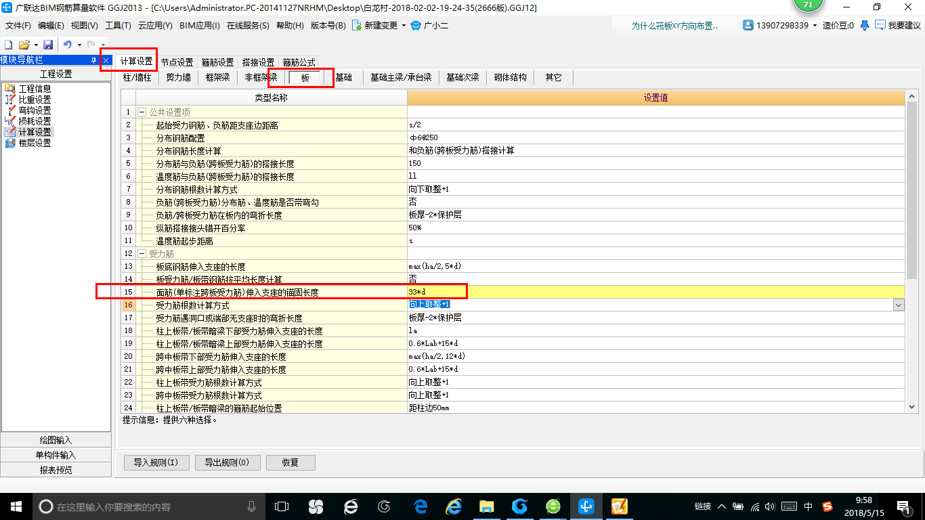The width and height of the screenshot is (925, 520).
Task: Open the 为什么筏板XY方向布置 link
Action: (674, 26)
